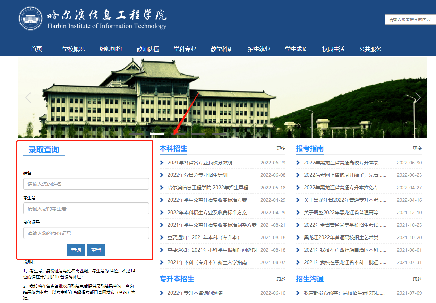Open the 教师队伍 menu

pyautogui.click(x=148, y=49)
